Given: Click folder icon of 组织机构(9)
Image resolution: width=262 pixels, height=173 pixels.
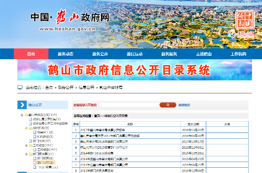Looking at the screenshot, I should [30, 128].
